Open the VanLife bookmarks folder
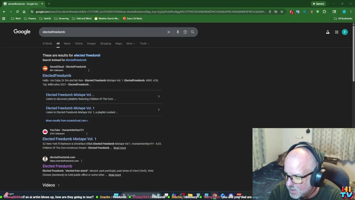 [45, 19]
